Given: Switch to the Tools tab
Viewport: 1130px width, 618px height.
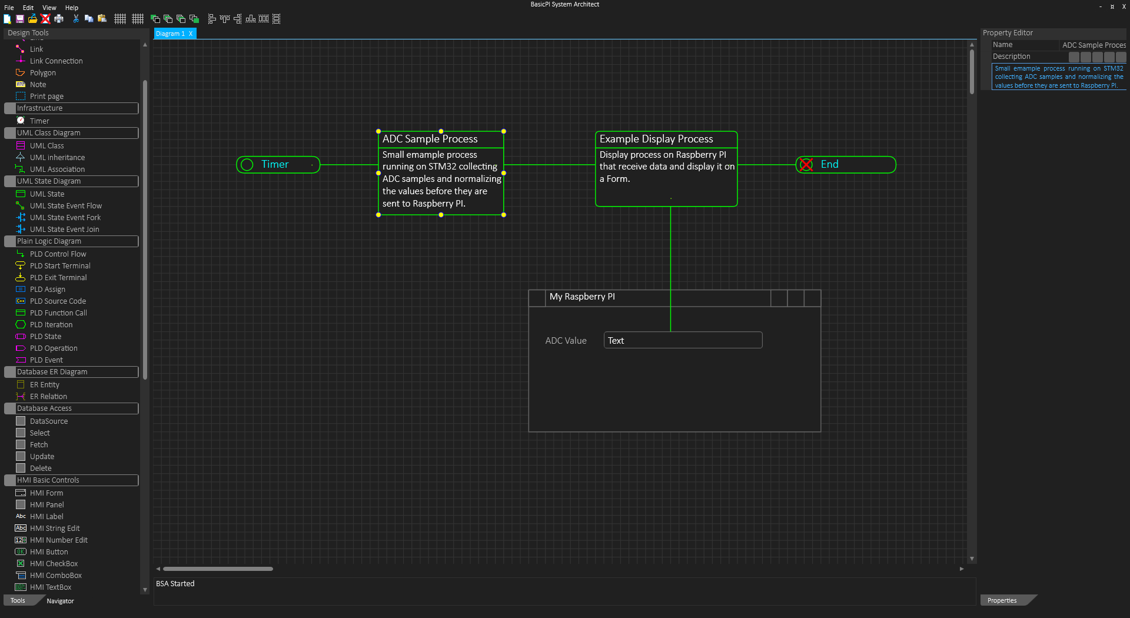Looking at the screenshot, I should coord(18,601).
